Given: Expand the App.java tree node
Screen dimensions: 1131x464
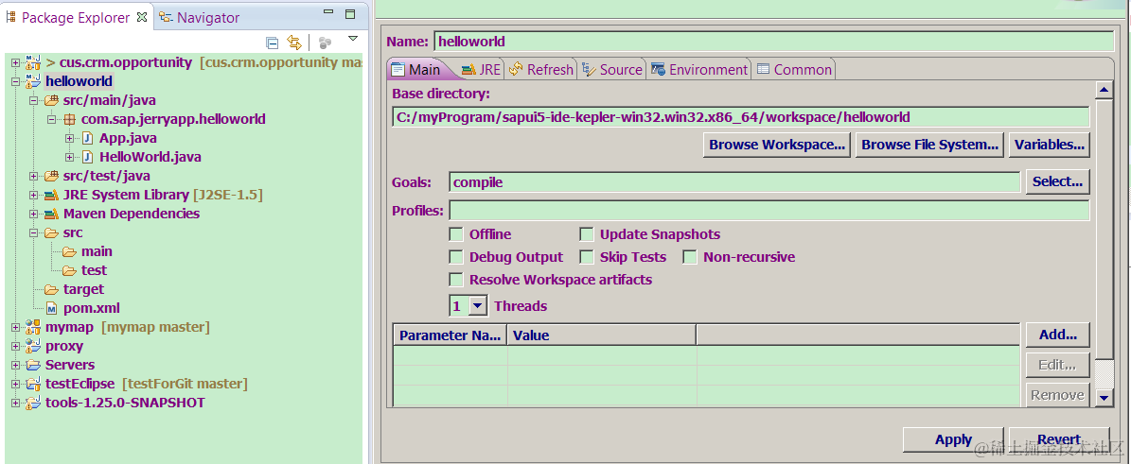Looking at the screenshot, I should tap(70, 138).
